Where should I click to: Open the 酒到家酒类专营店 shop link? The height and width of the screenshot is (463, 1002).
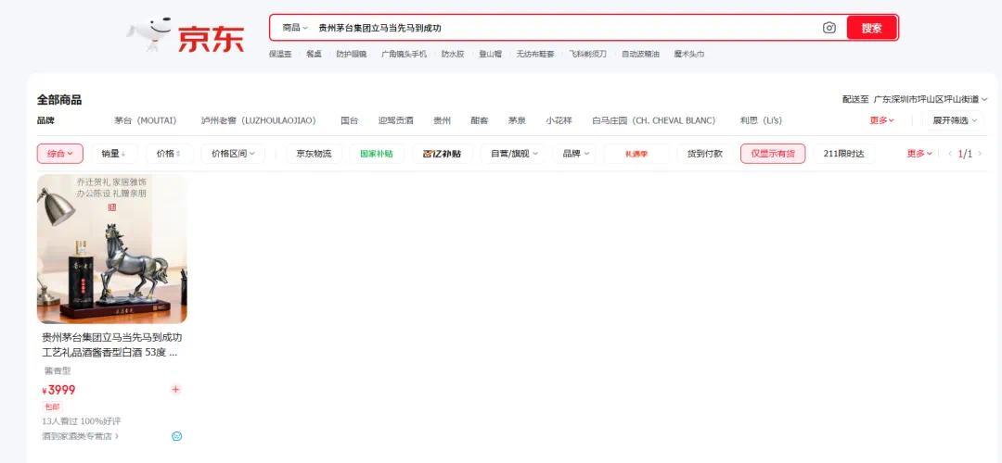point(80,436)
